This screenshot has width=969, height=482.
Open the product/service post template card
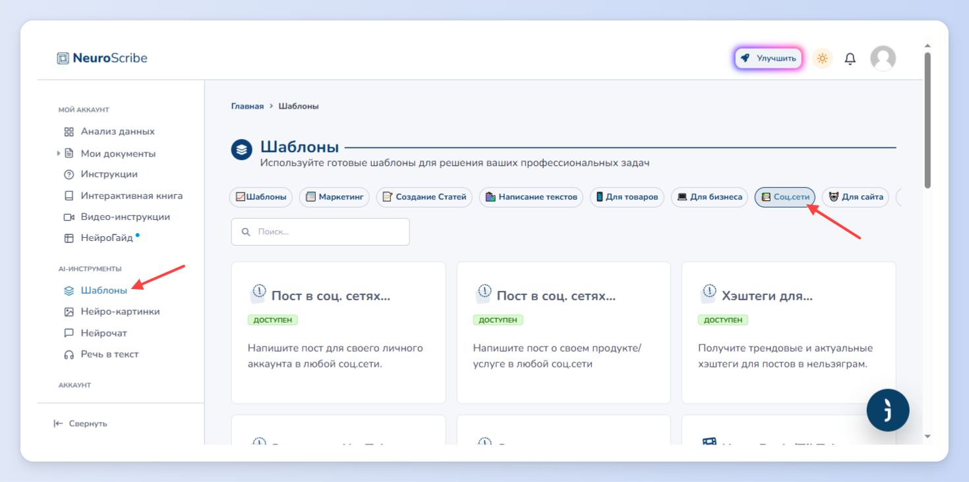point(564,333)
